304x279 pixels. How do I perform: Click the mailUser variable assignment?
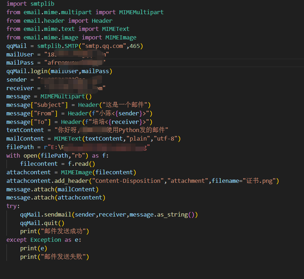[x=58, y=54]
